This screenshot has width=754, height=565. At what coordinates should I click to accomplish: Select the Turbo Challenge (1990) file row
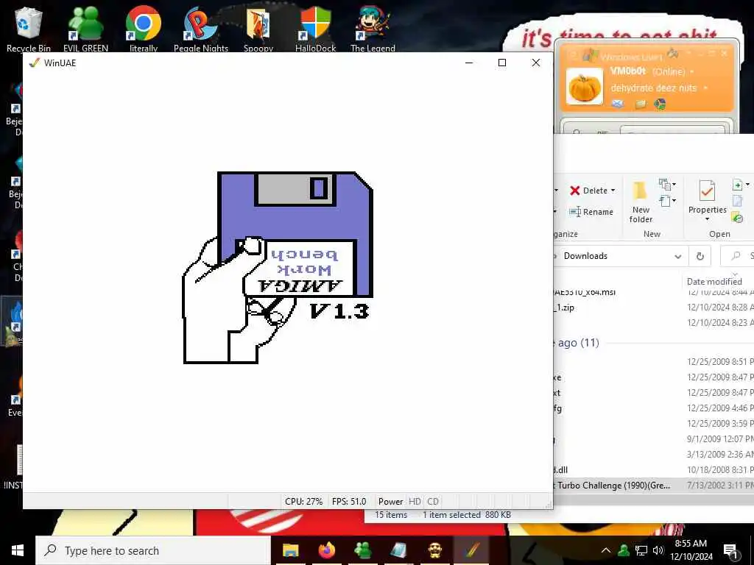coord(654,486)
